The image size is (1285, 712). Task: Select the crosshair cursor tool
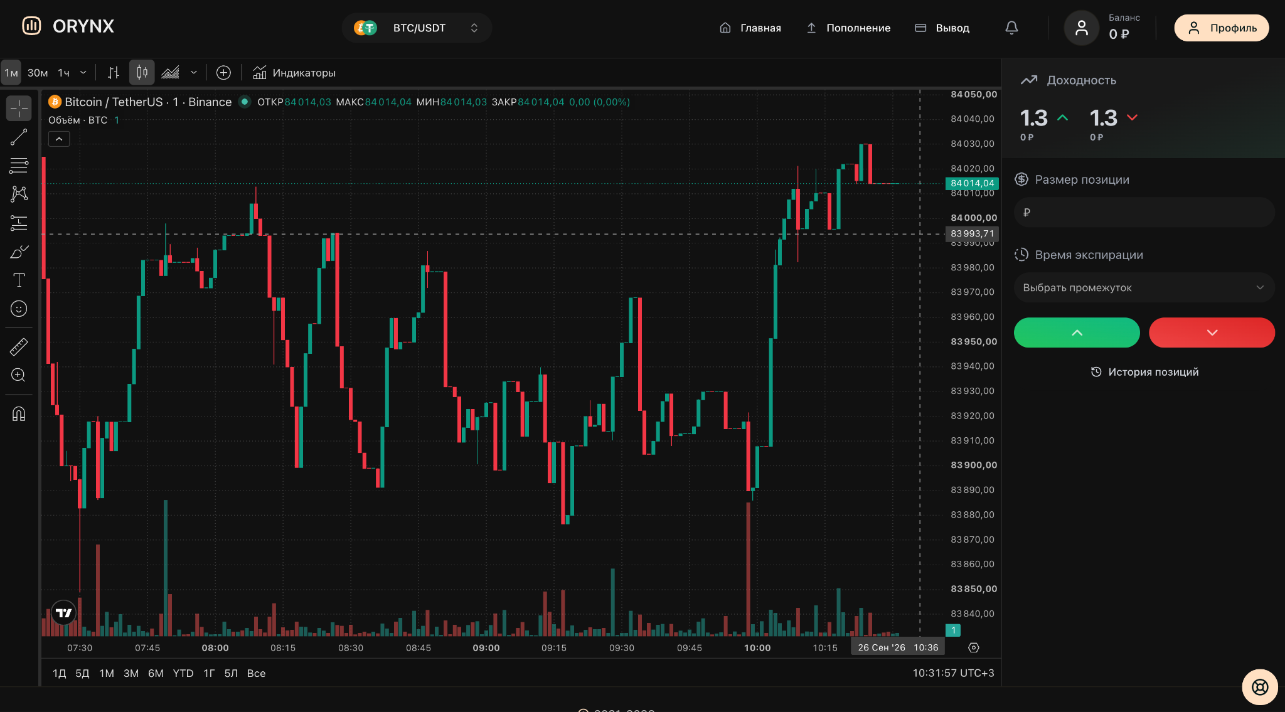pos(19,109)
